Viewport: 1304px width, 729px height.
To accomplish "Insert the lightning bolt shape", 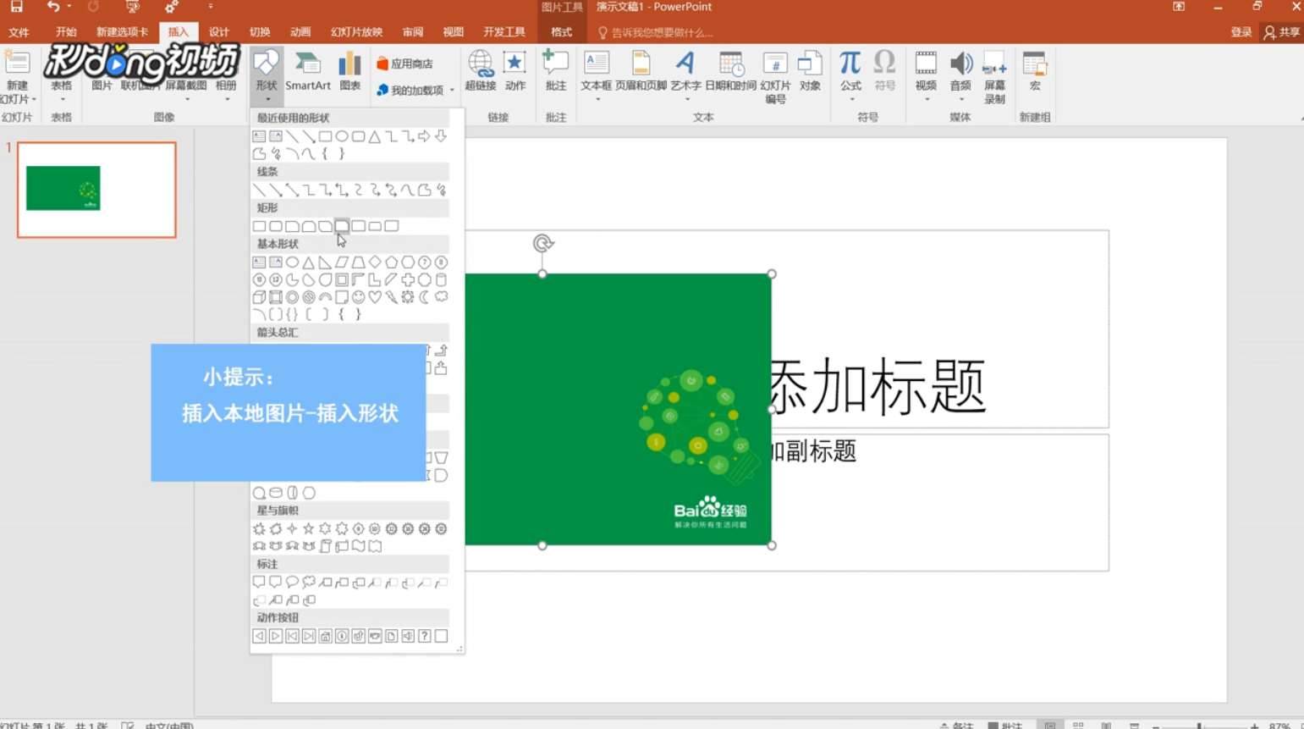I will point(392,297).
